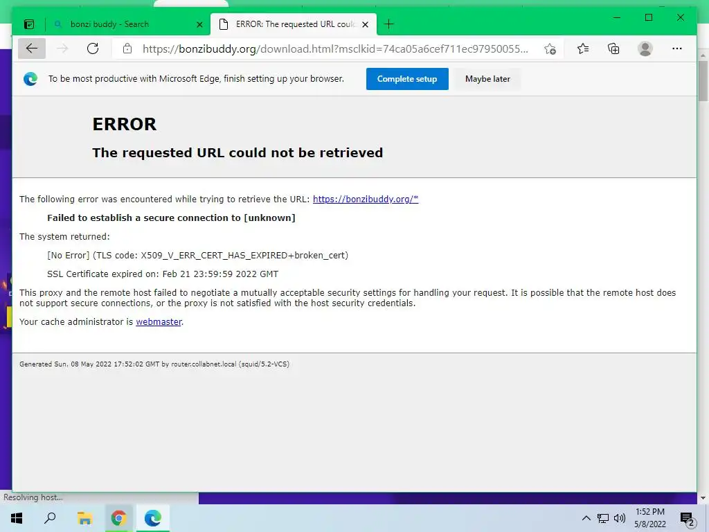709x532 pixels.
Task: Show hidden system tray icons
Action: click(586, 518)
